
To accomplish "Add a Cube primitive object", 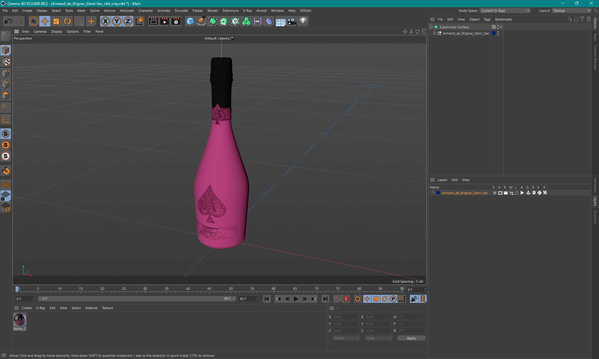I will [190, 21].
